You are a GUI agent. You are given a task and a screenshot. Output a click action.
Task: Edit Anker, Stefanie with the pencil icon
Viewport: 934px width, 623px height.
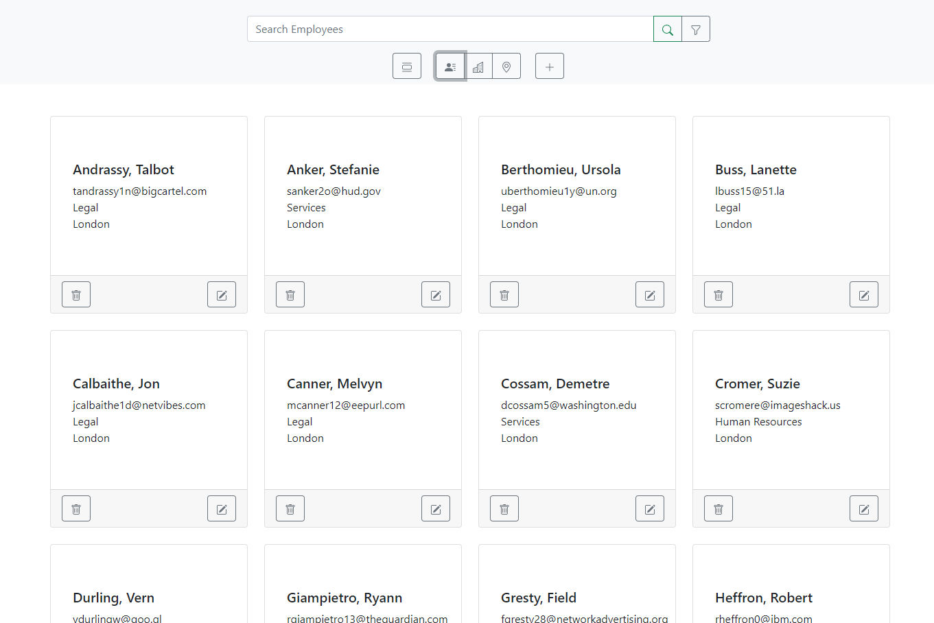(435, 294)
